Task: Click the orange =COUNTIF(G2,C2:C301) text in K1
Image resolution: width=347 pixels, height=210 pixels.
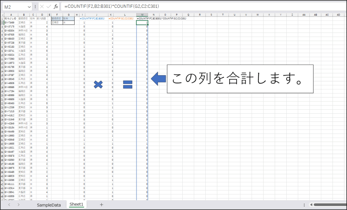Action: pyautogui.click(x=121, y=19)
